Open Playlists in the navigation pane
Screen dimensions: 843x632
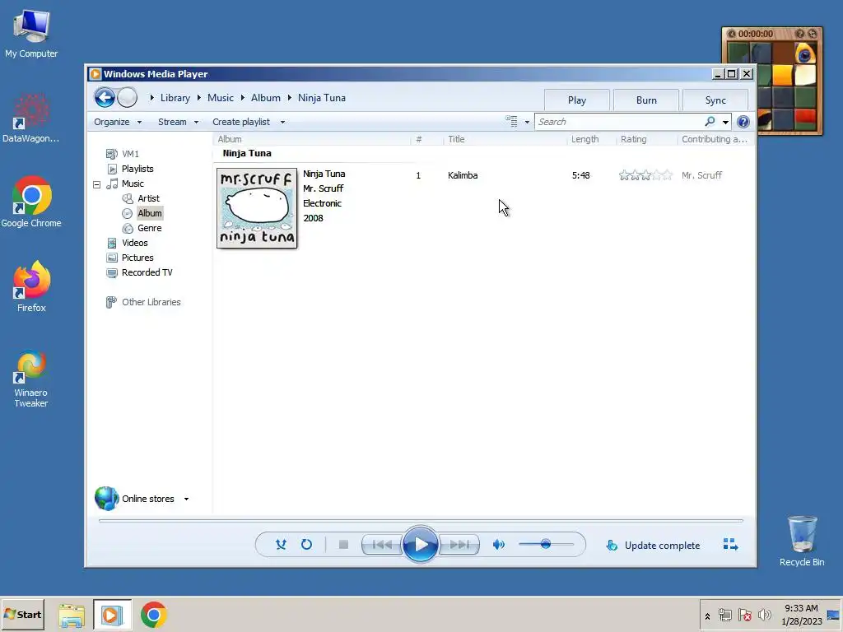pos(137,169)
